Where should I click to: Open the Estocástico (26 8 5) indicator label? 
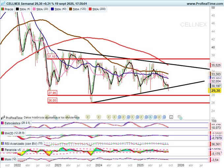point(17,123)
